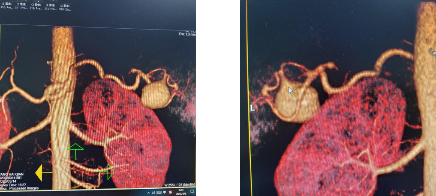Open series thumbnail 310

coord(6,7)
